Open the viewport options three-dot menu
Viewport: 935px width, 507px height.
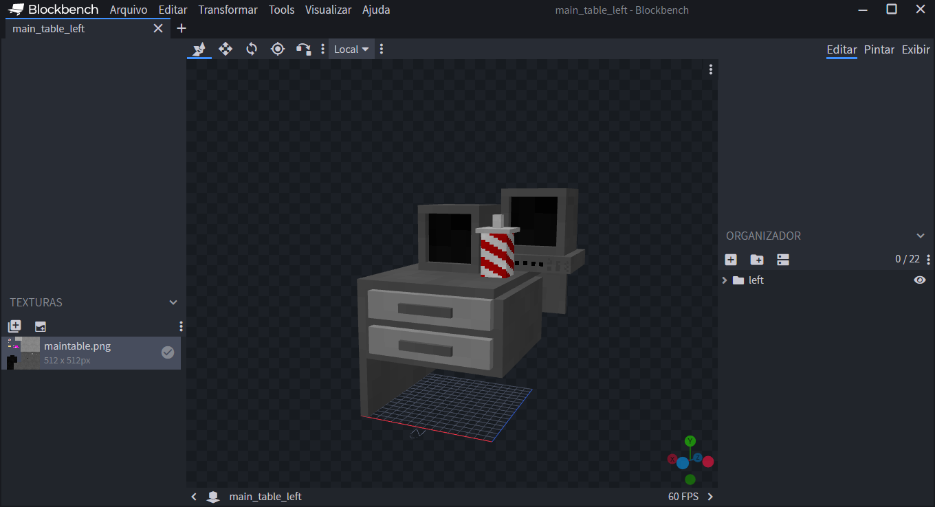(x=710, y=69)
